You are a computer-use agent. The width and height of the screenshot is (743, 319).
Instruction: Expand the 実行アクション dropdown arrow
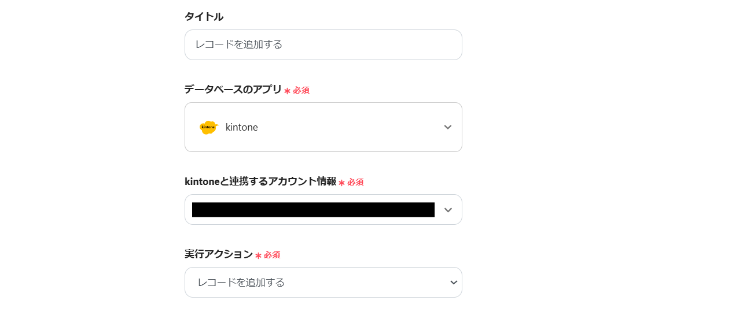tap(454, 283)
